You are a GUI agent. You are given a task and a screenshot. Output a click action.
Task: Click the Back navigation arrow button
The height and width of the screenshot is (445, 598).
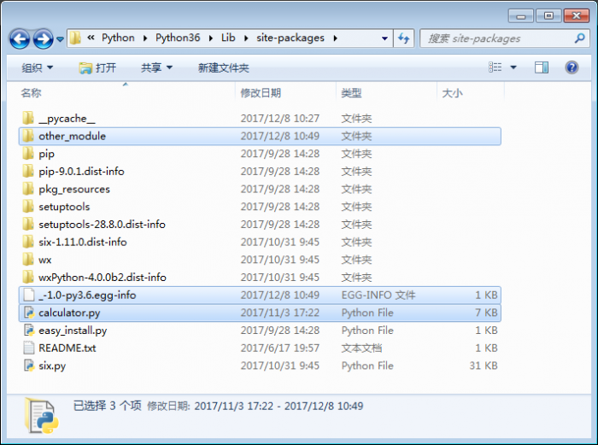tap(20, 38)
